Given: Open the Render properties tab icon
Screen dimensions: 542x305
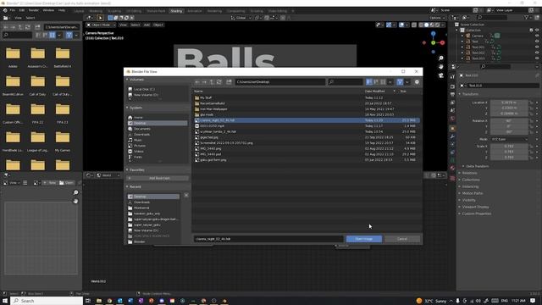Looking at the screenshot, I should tap(452, 86).
